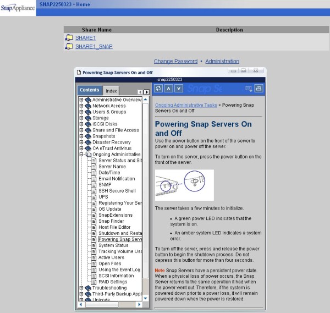
Task: Expand the Network Access tree node
Action: 81,106
